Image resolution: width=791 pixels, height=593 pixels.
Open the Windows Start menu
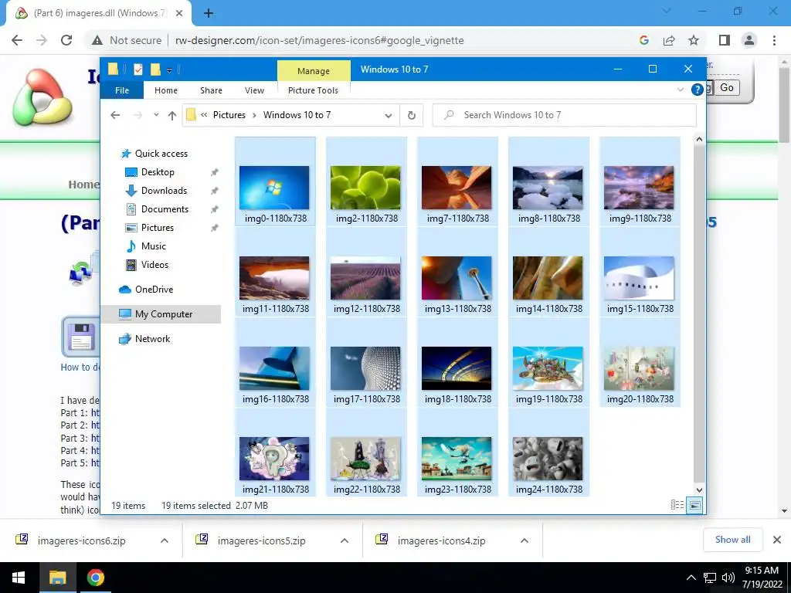pos(19,578)
